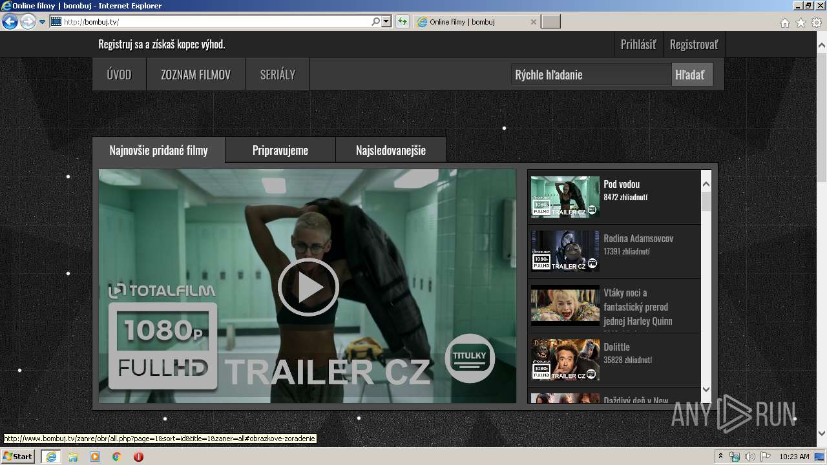The width and height of the screenshot is (827, 465).
Task: Open the Windows Start button
Action: point(17,457)
